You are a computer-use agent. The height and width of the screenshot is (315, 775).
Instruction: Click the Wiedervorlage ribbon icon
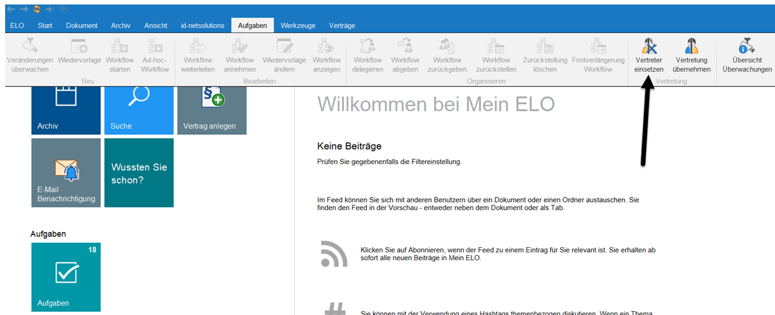[x=78, y=47]
